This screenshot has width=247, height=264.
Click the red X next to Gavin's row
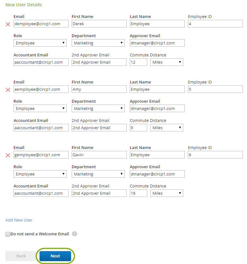8,155
